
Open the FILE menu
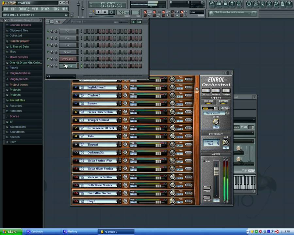pos(6,9)
